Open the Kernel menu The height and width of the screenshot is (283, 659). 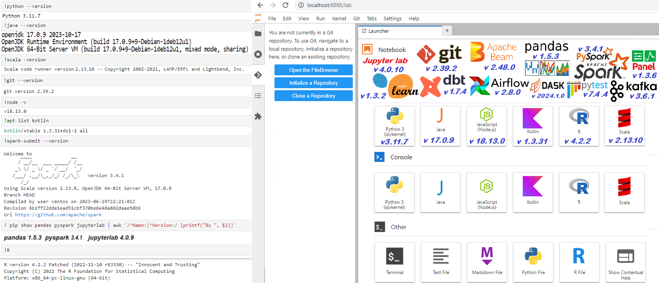pos(339,18)
